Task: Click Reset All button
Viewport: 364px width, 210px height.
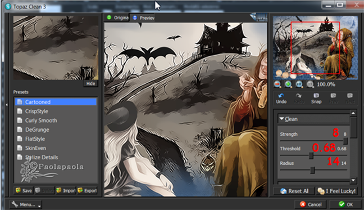Action: 294,191
